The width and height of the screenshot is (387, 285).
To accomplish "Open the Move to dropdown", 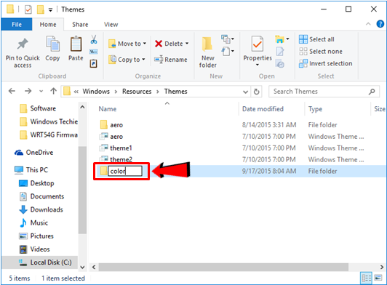I will (x=145, y=44).
